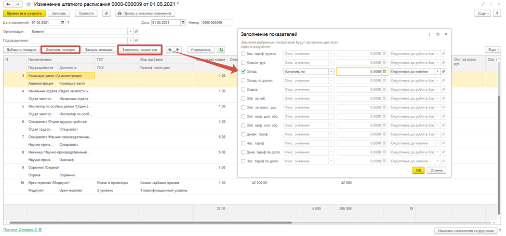506x236 pixels.
Task: Print the order of changes (Приказ о внесении изменений)
Action: [144, 13]
